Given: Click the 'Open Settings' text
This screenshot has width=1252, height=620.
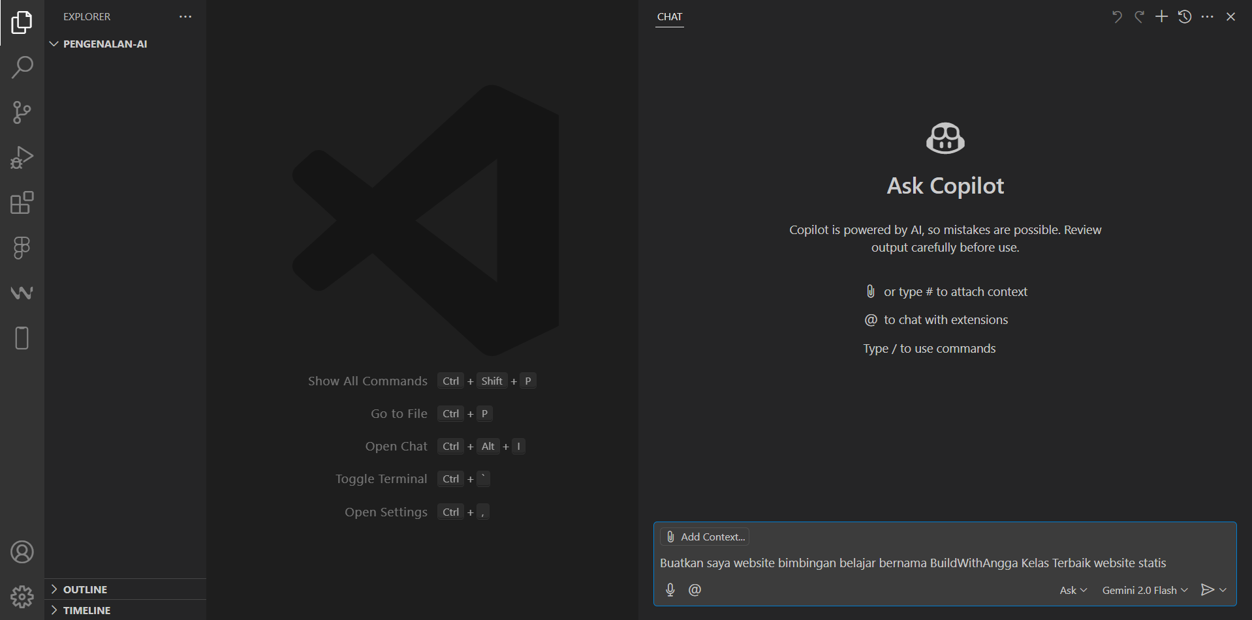Looking at the screenshot, I should tap(386, 512).
